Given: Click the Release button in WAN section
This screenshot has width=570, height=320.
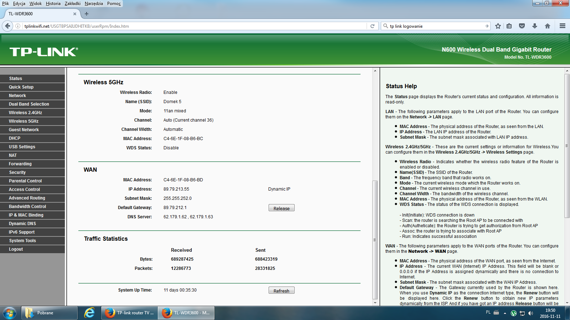Looking at the screenshot, I should click(x=281, y=208).
